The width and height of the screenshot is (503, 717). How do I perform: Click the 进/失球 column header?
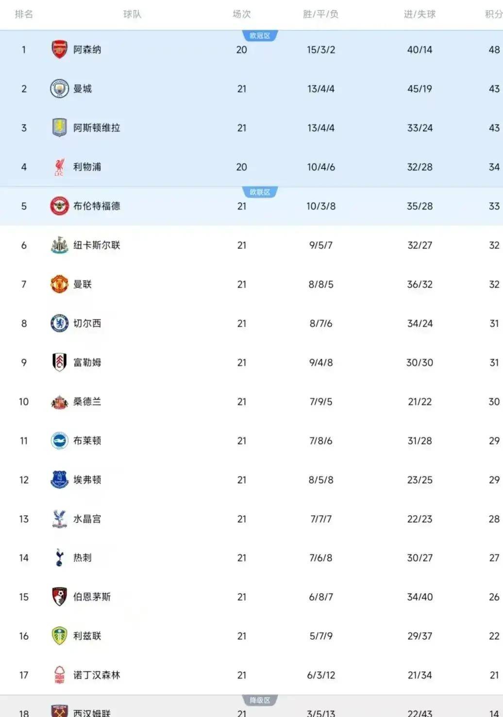pyautogui.click(x=419, y=14)
